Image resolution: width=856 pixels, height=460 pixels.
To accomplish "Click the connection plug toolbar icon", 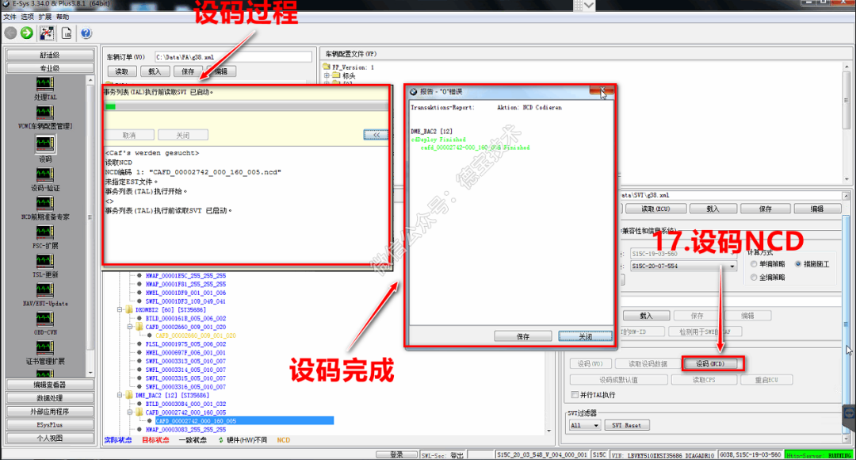I will pyautogui.click(x=47, y=33).
